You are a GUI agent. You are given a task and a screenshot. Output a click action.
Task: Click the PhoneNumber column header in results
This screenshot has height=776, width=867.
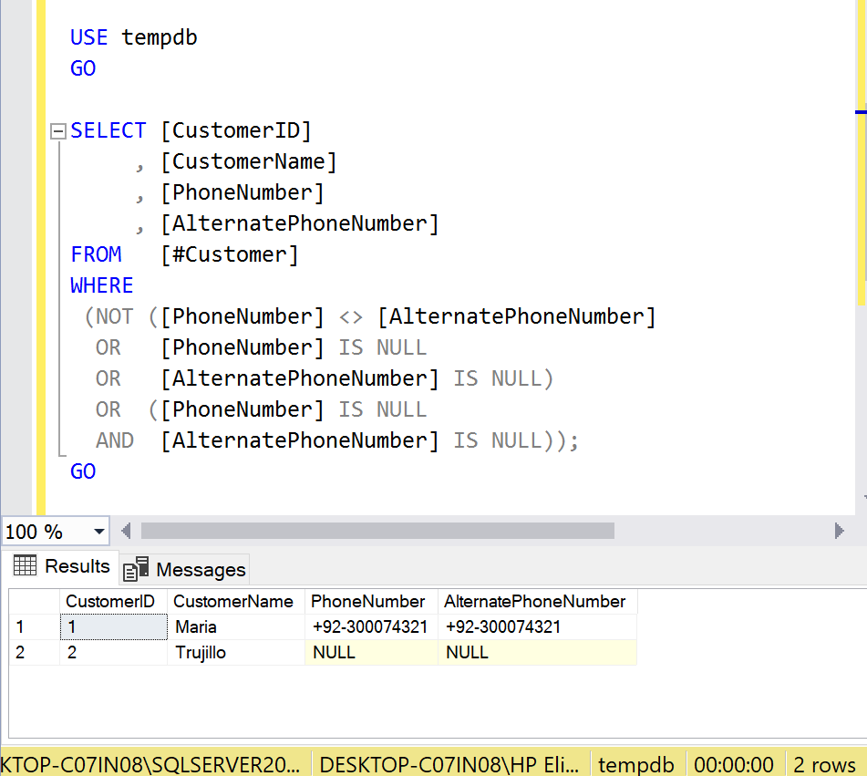pos(368,602)
